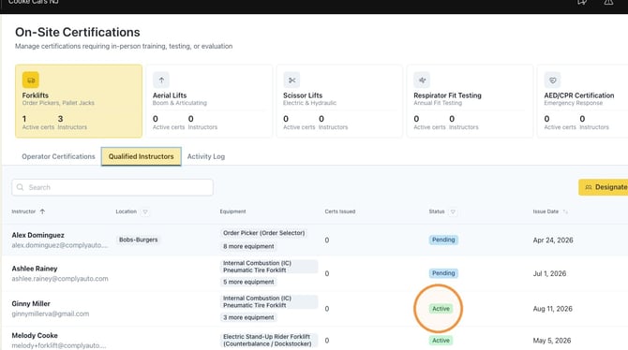Open Ashlee Rainey instructor row

(x=314, y=273)
